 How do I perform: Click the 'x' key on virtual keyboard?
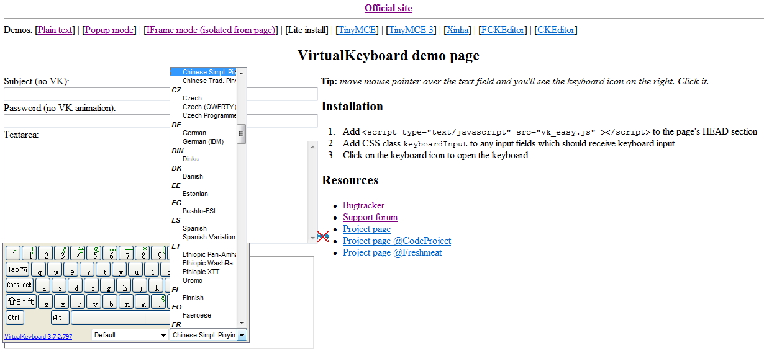[x=61, y=301]
